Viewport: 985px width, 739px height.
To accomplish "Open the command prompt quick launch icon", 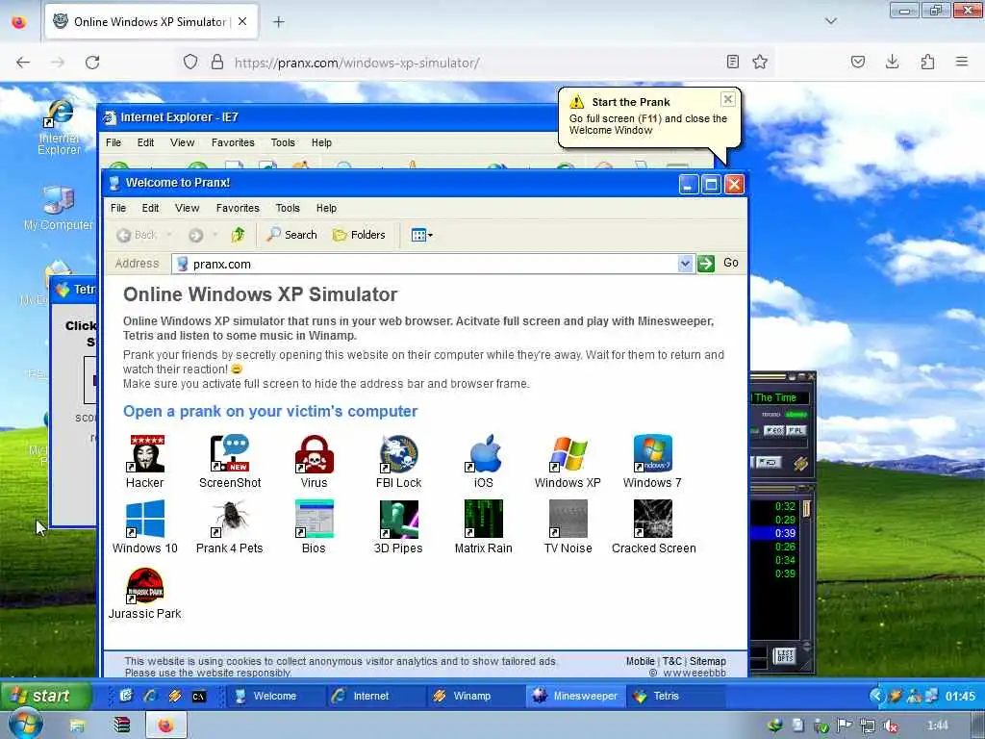I will tap(199, 697).
